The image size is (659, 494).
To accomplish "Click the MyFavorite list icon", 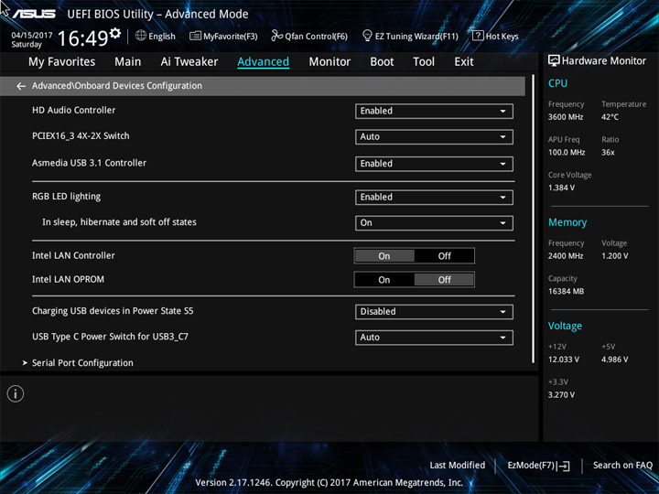I will pos(195,36).
